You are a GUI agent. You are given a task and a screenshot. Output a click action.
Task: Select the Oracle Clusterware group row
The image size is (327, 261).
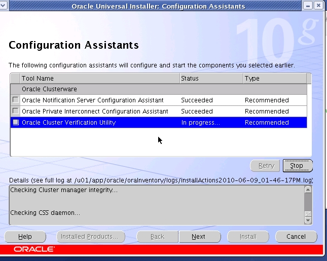point(159,89)
